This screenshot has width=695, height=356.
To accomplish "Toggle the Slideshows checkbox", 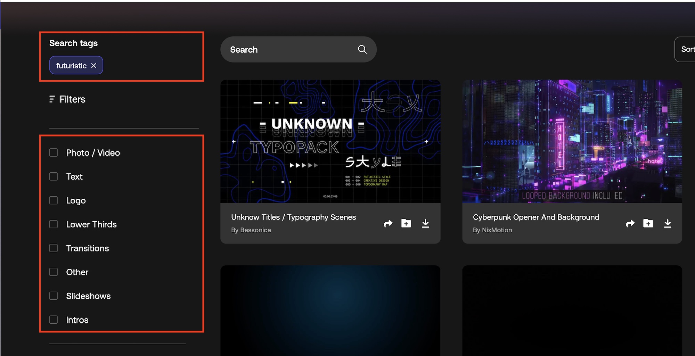I will [x=54, y=296].
